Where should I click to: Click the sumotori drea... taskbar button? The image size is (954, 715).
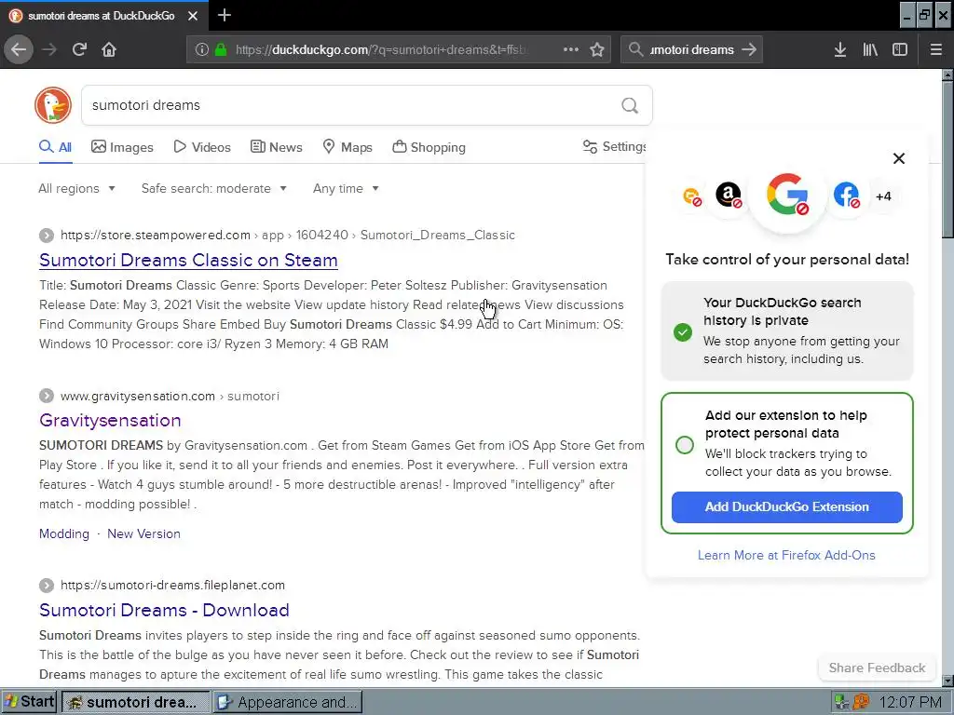(136, 702)
